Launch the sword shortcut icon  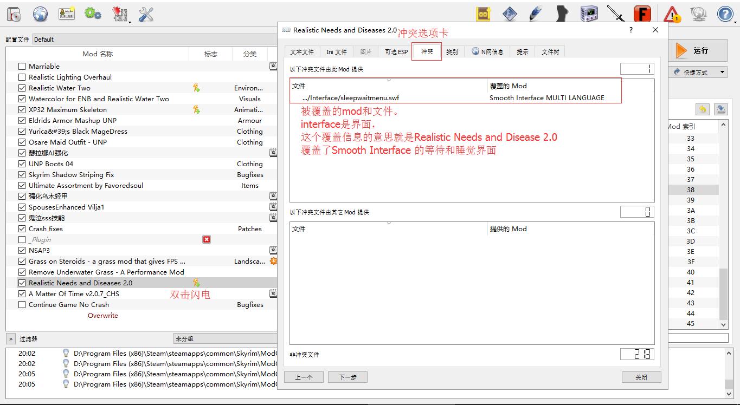coord(615,14)
